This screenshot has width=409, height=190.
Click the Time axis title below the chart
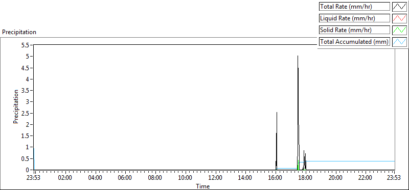(x=203, y=186)
